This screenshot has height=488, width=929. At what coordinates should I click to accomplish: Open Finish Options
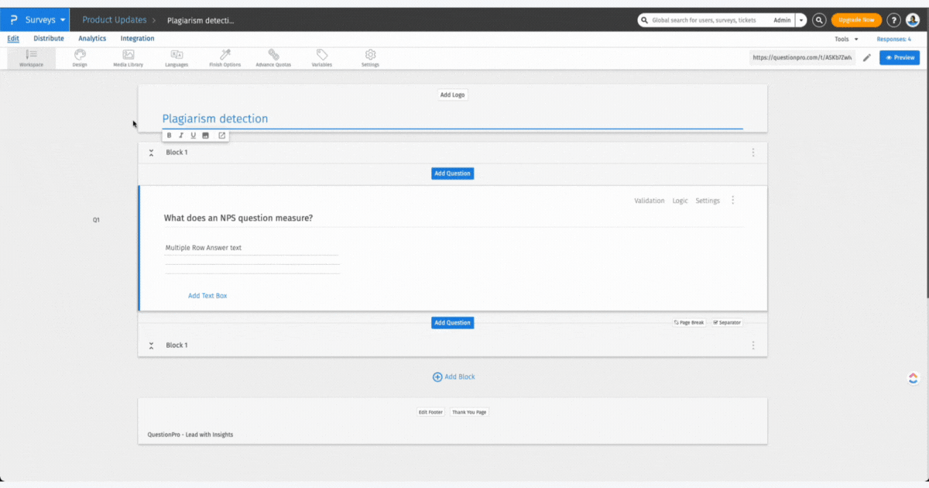point(225,58)
